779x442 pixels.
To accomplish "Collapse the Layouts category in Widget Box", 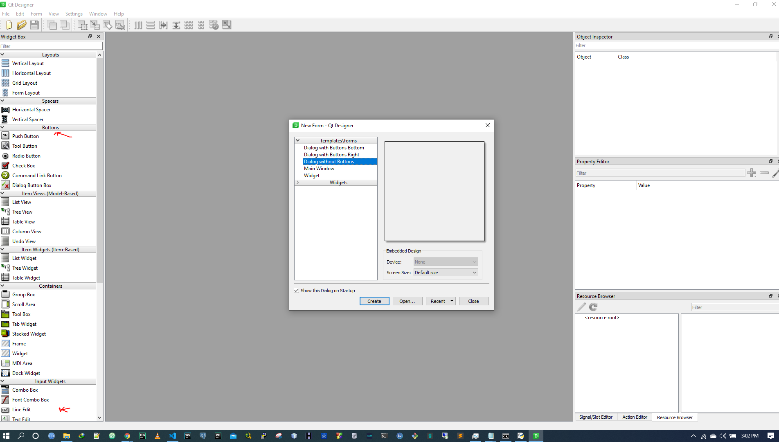I will (2, 54).
